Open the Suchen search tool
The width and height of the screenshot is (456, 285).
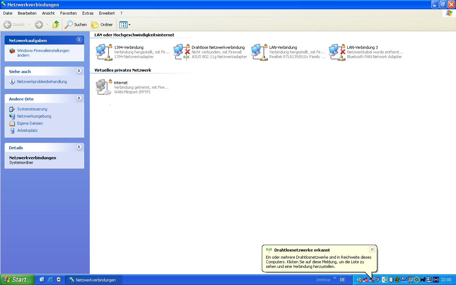76,25
